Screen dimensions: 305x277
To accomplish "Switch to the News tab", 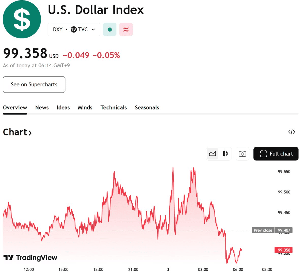I will (42, 107).
